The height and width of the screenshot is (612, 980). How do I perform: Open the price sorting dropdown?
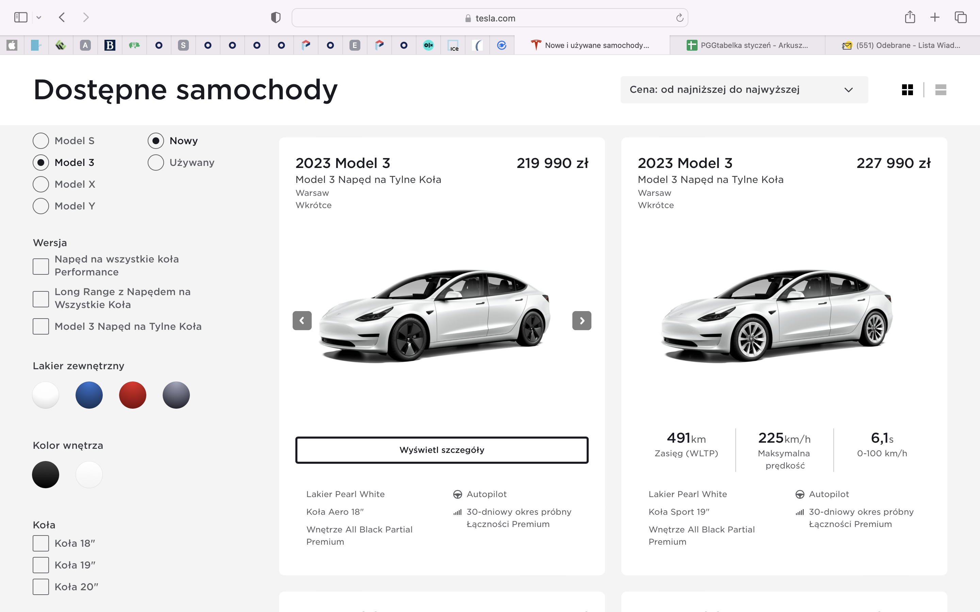pos(744,89)
